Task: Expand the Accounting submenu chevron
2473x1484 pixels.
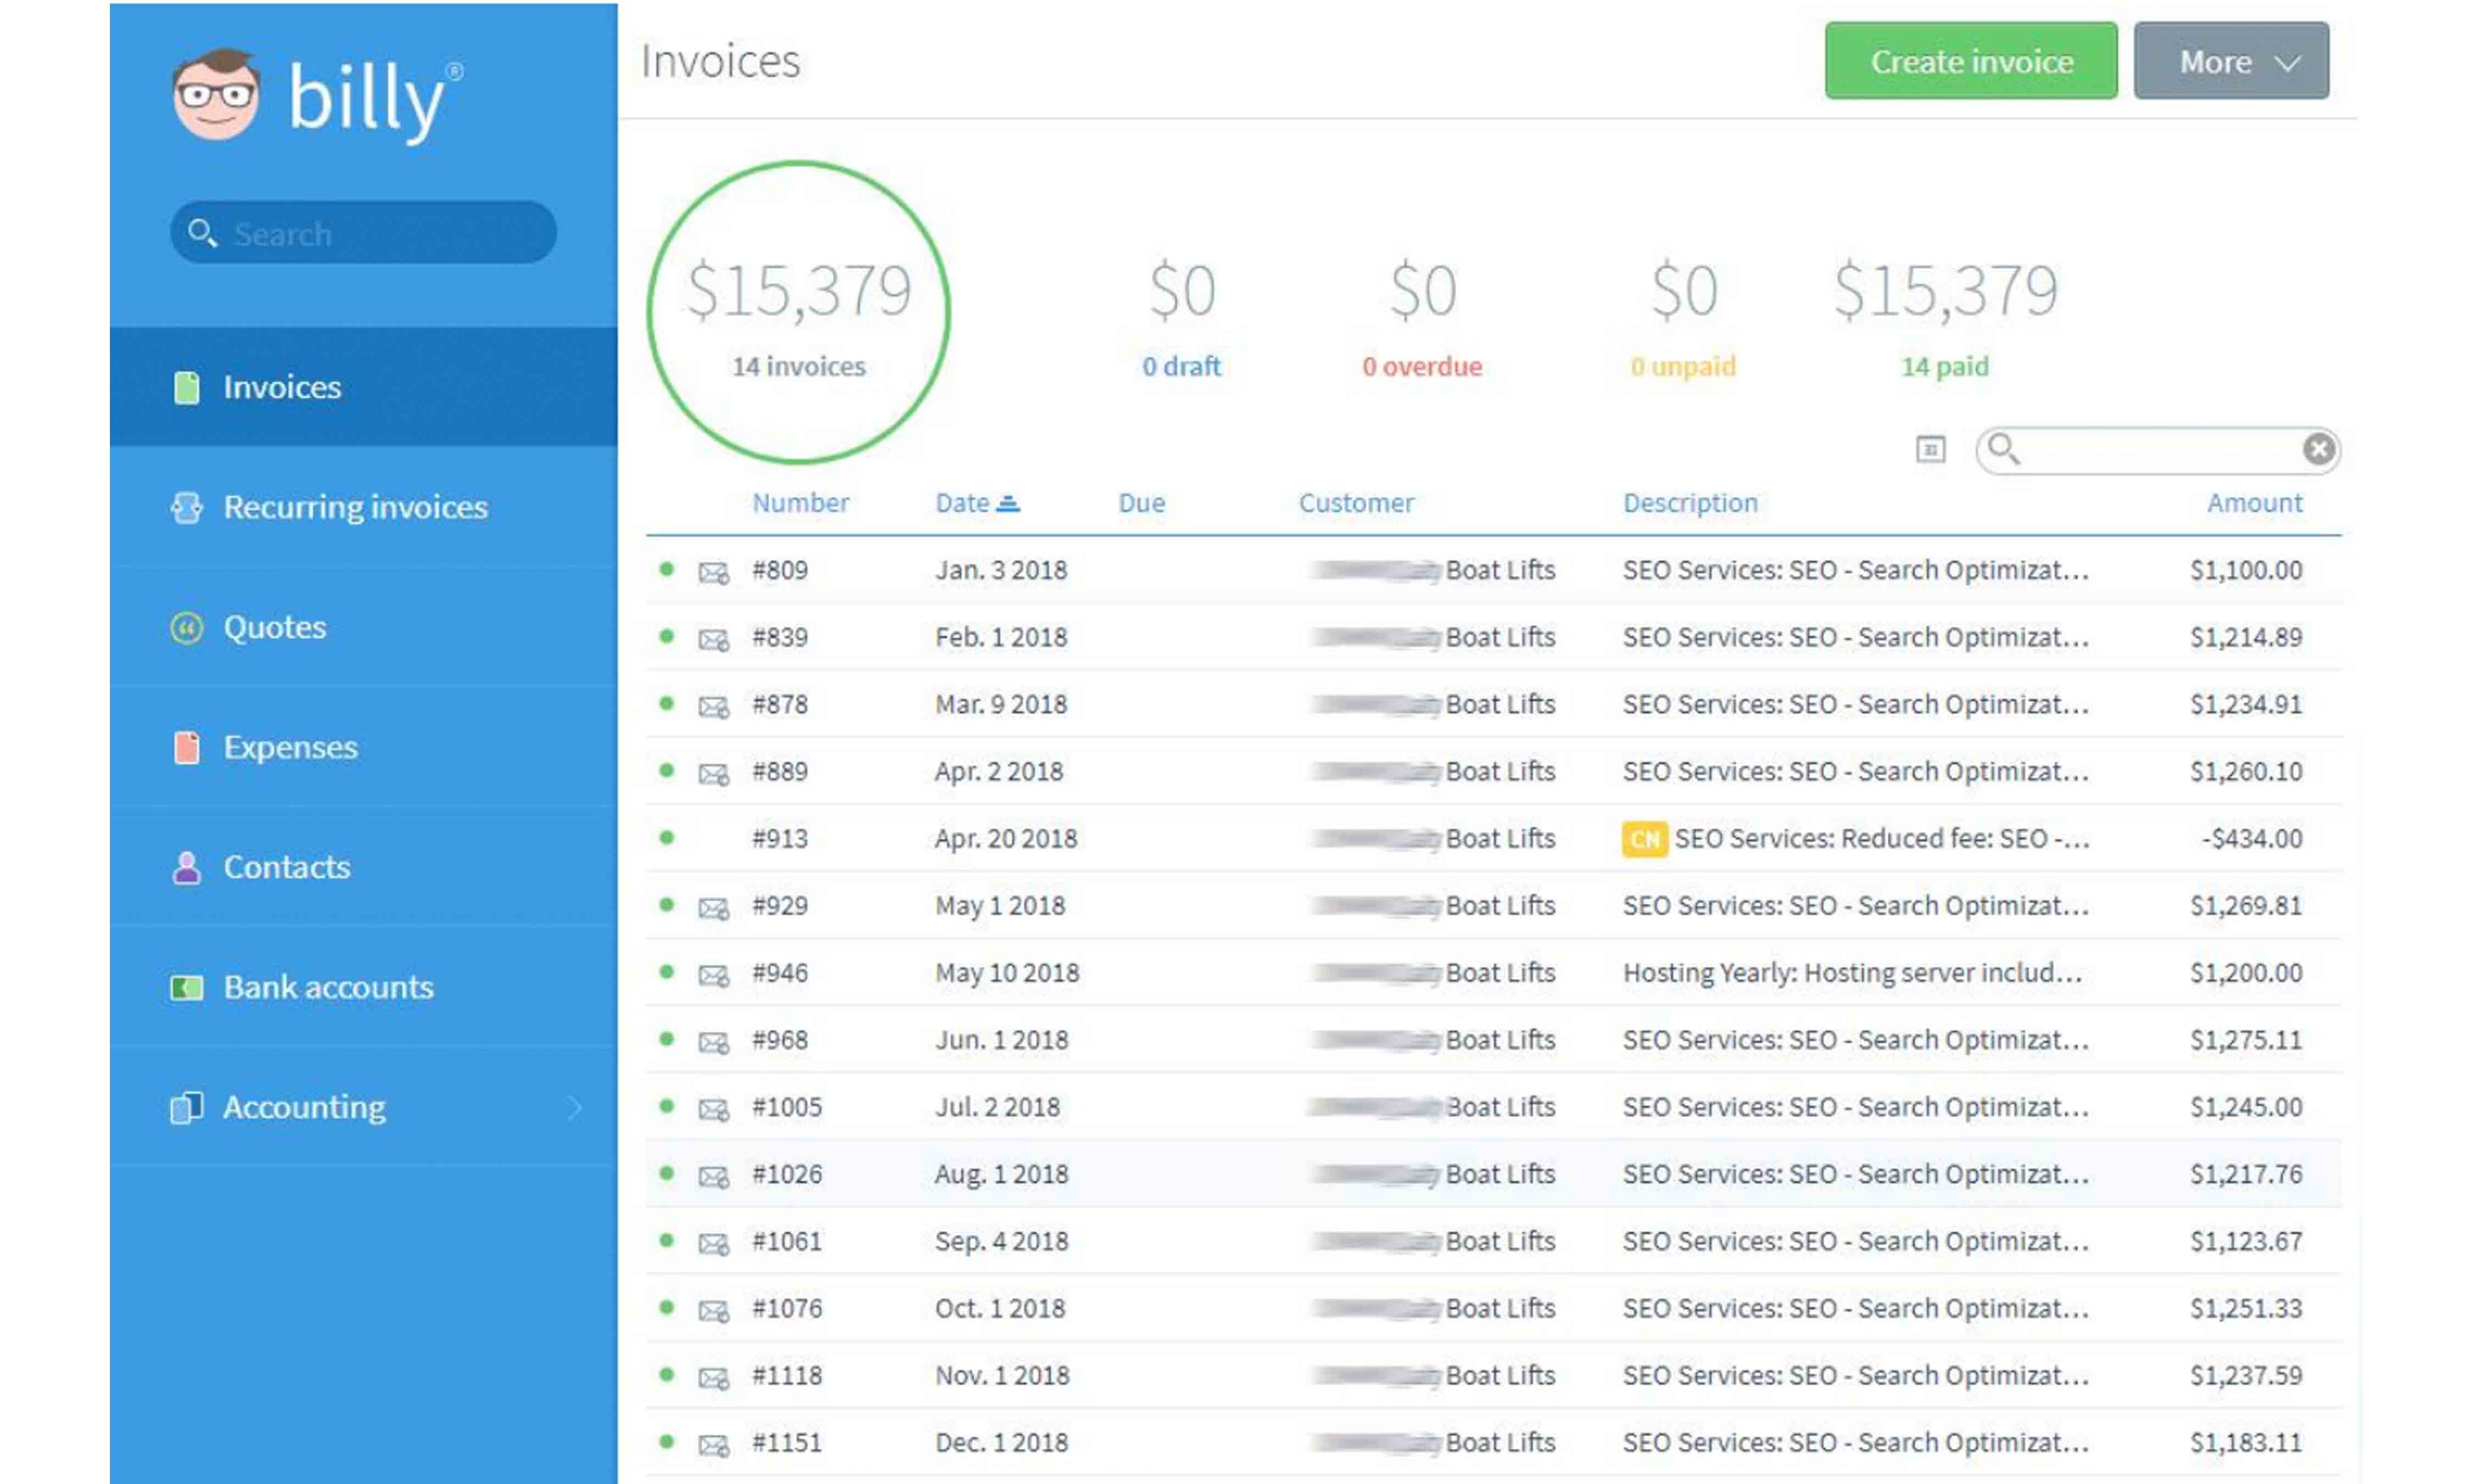Action: pos(575,1107)
